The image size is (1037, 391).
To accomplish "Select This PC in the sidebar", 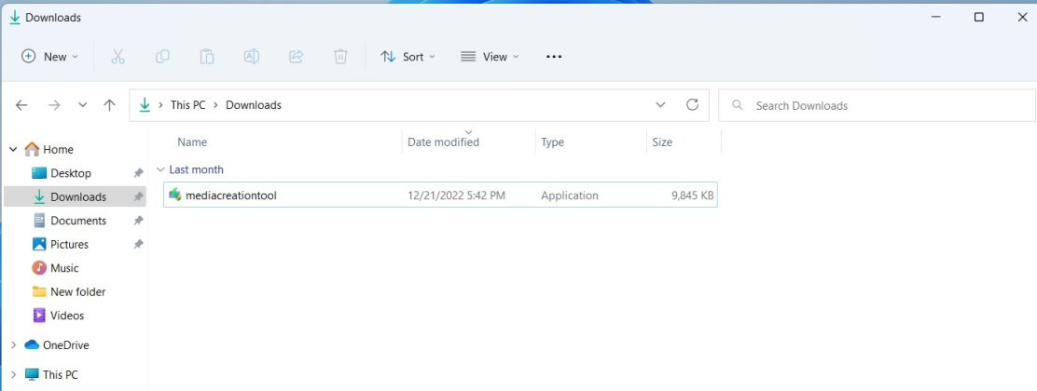I will 61,374.
